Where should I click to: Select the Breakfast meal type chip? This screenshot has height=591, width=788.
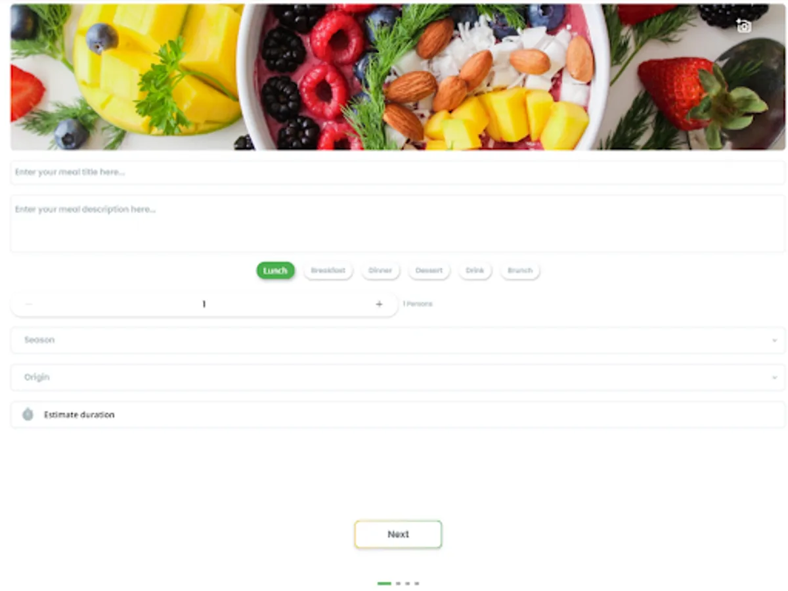(x=328, y=271)
